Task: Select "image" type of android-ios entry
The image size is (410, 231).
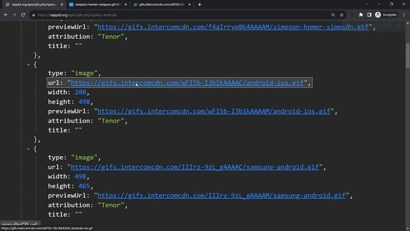Action: [x=84, y=73]
